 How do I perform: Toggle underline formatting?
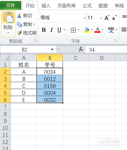pos(59,30)
